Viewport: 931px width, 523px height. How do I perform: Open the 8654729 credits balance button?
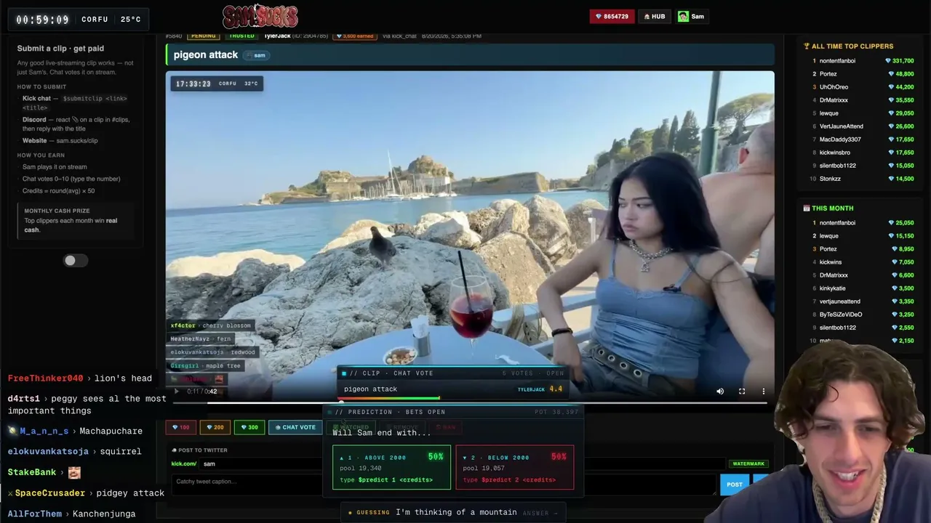[x=612, y=16]
